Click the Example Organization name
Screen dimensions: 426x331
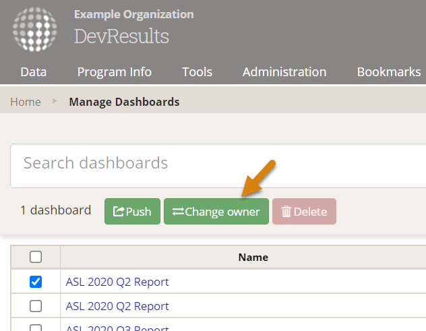pos(134,14)
